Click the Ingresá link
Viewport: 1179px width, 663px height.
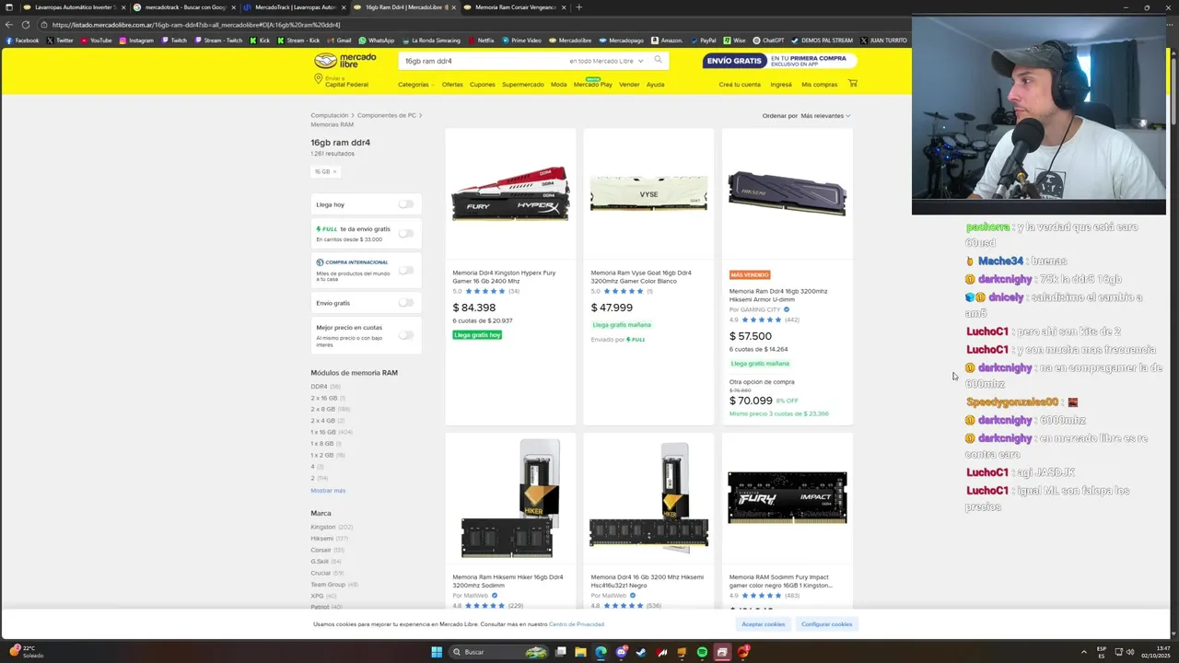(781, 84)
